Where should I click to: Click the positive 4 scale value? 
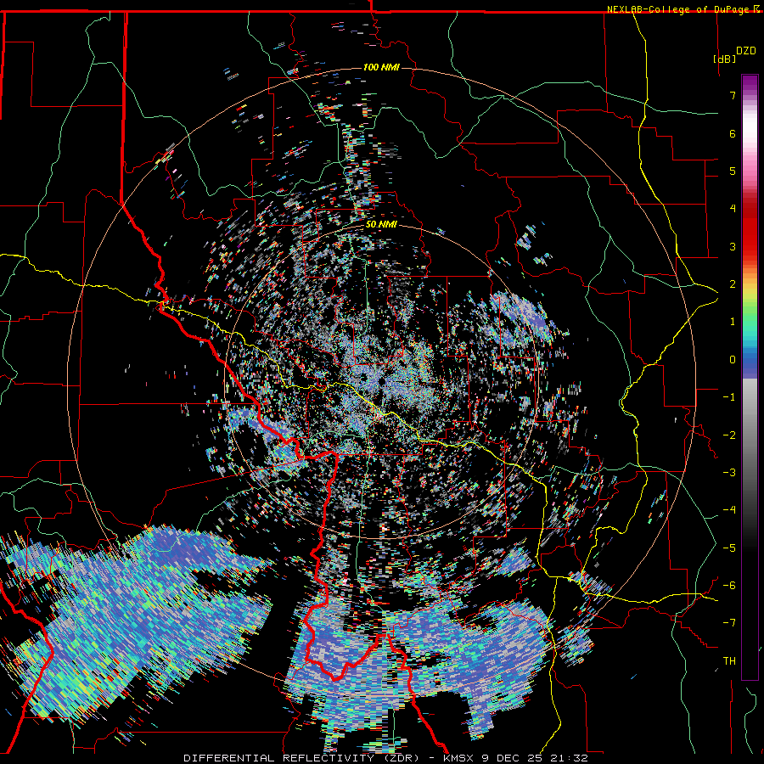coord(733,209)
